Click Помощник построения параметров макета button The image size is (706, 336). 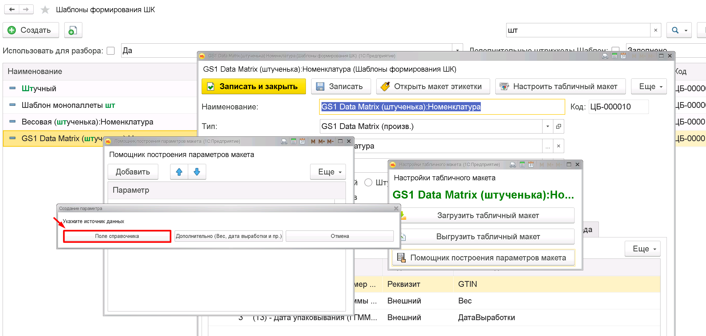(x=483, y=258)
